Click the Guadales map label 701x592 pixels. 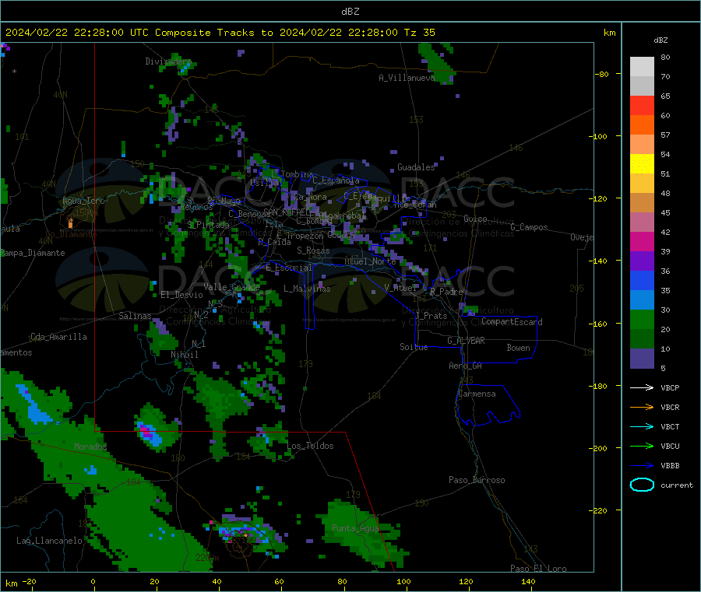416,167
